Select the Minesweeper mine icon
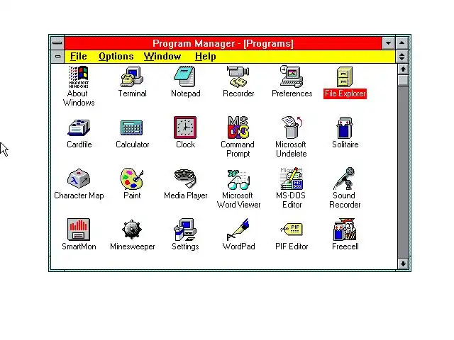 pos(132,229)
